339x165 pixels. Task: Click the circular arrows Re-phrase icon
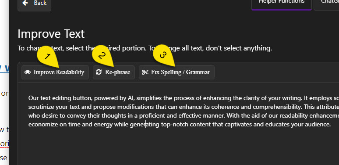click(x=99, y=72)
